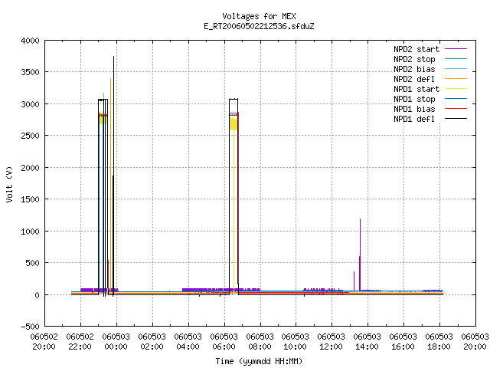Click the light blue NPD2 bias legend line
The image size is (490, 368).
tap(456, 69)
